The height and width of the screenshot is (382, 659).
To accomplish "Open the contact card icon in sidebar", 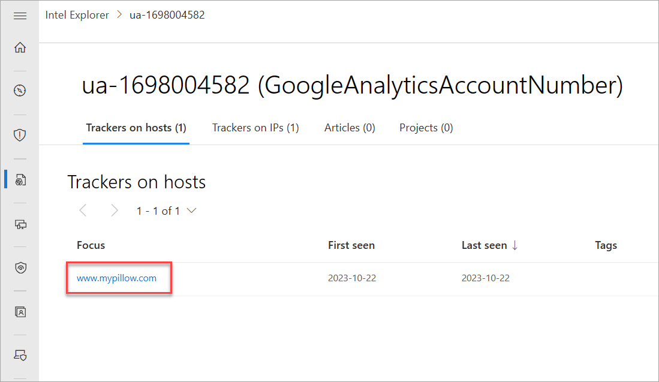I will 20,312.
